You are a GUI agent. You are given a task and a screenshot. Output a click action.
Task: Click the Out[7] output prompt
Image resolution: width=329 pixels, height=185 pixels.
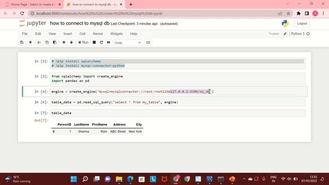41,120
